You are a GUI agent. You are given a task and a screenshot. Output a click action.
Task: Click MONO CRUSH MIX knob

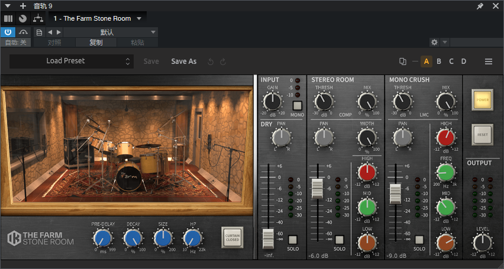[445, 102]
